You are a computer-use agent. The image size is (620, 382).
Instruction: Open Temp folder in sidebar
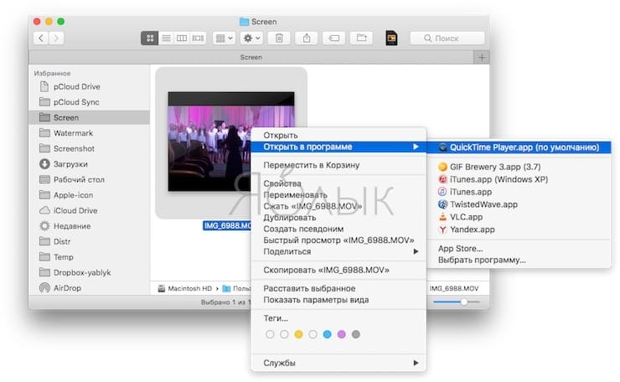[x=90, y=257]
